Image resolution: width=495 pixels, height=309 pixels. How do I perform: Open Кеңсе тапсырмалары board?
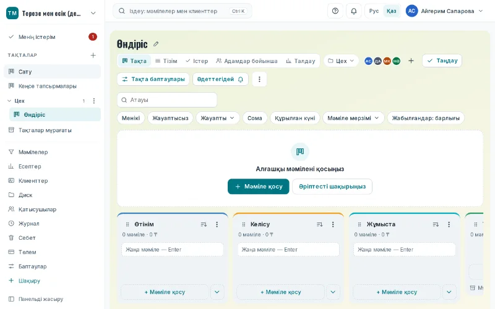(53, 86)
